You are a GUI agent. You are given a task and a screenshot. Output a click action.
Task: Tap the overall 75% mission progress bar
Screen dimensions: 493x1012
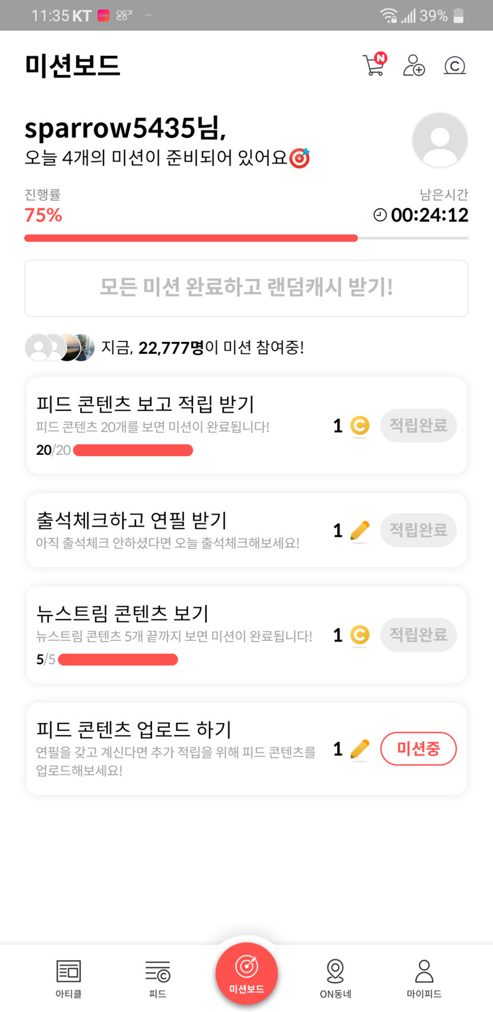246,238
